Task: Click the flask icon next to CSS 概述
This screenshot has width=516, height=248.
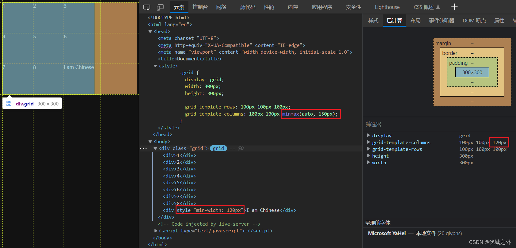Action: [x=438, y=7]
